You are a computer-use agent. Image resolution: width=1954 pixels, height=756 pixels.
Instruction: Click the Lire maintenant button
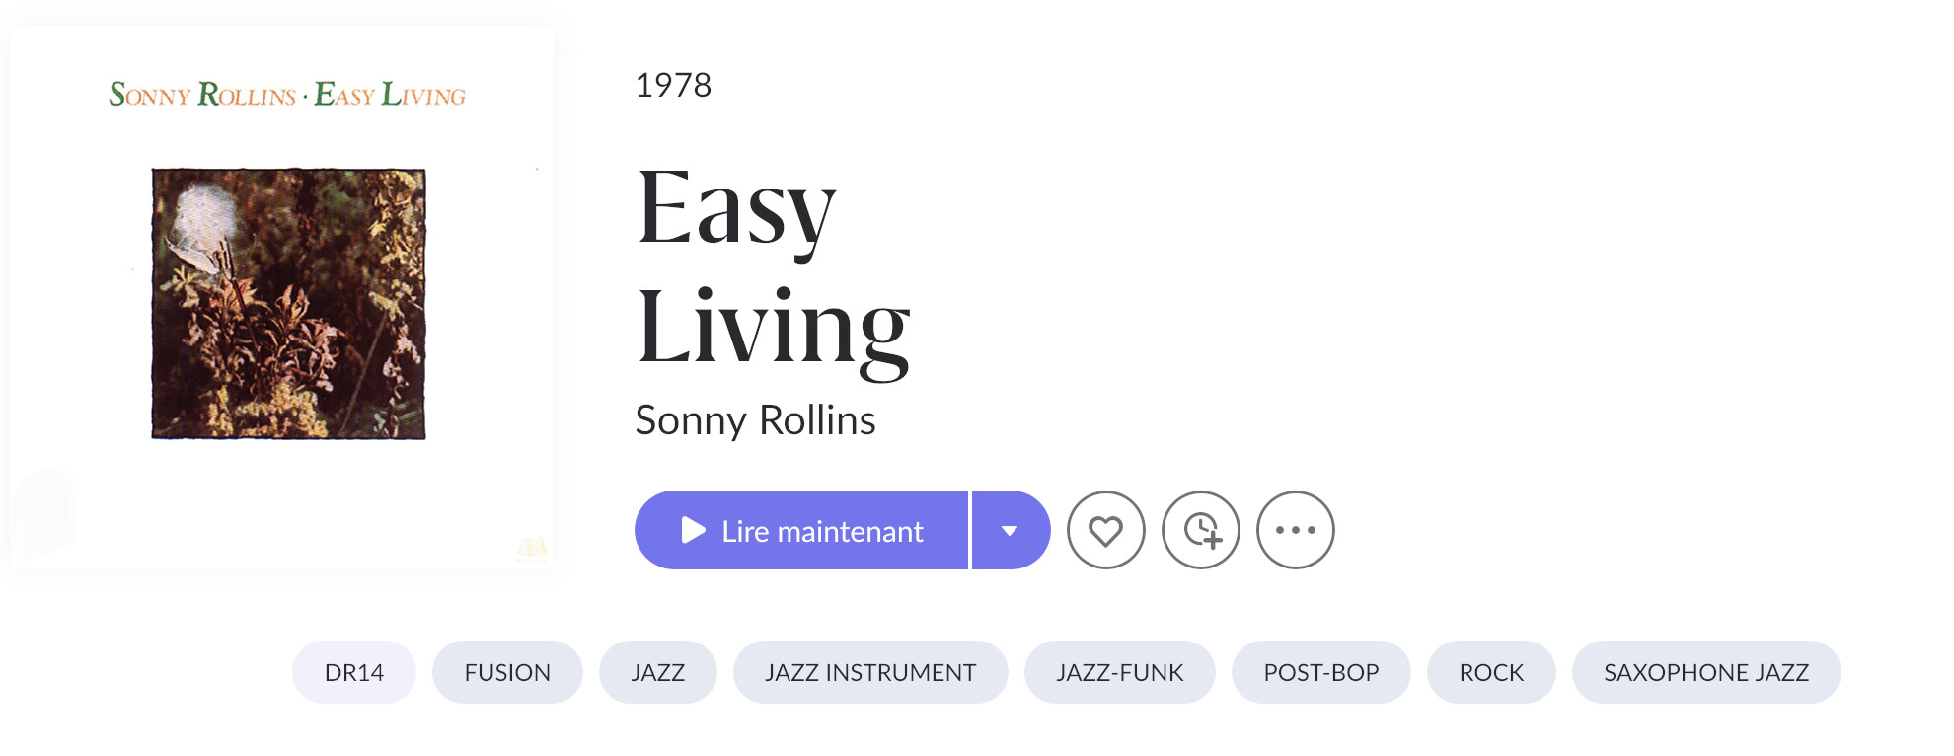coord(801,530)
